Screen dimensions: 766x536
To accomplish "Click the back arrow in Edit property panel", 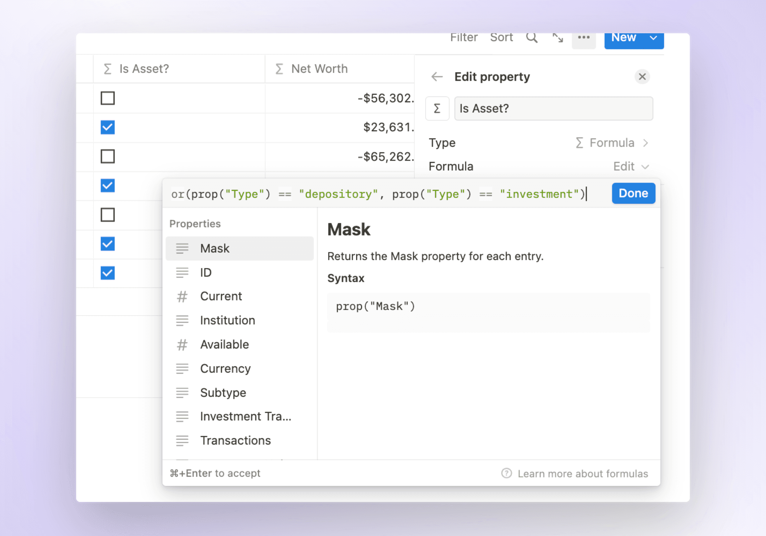I will click(437, 77).
